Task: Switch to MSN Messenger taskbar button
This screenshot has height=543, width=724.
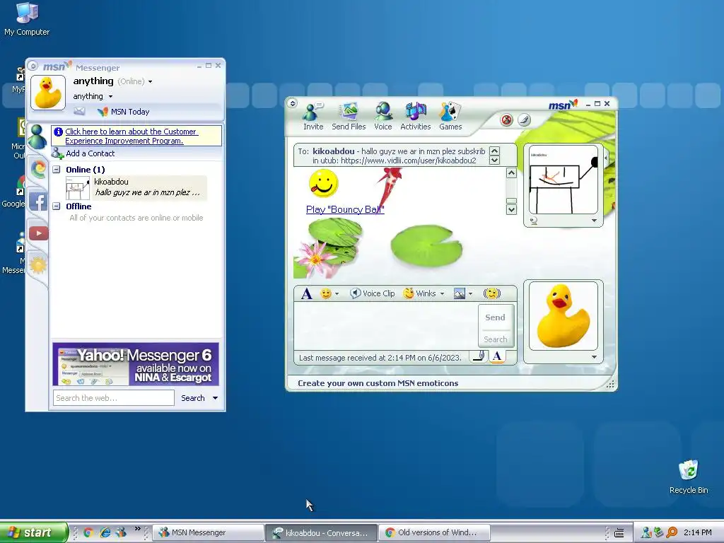Action: pos(209,532)
